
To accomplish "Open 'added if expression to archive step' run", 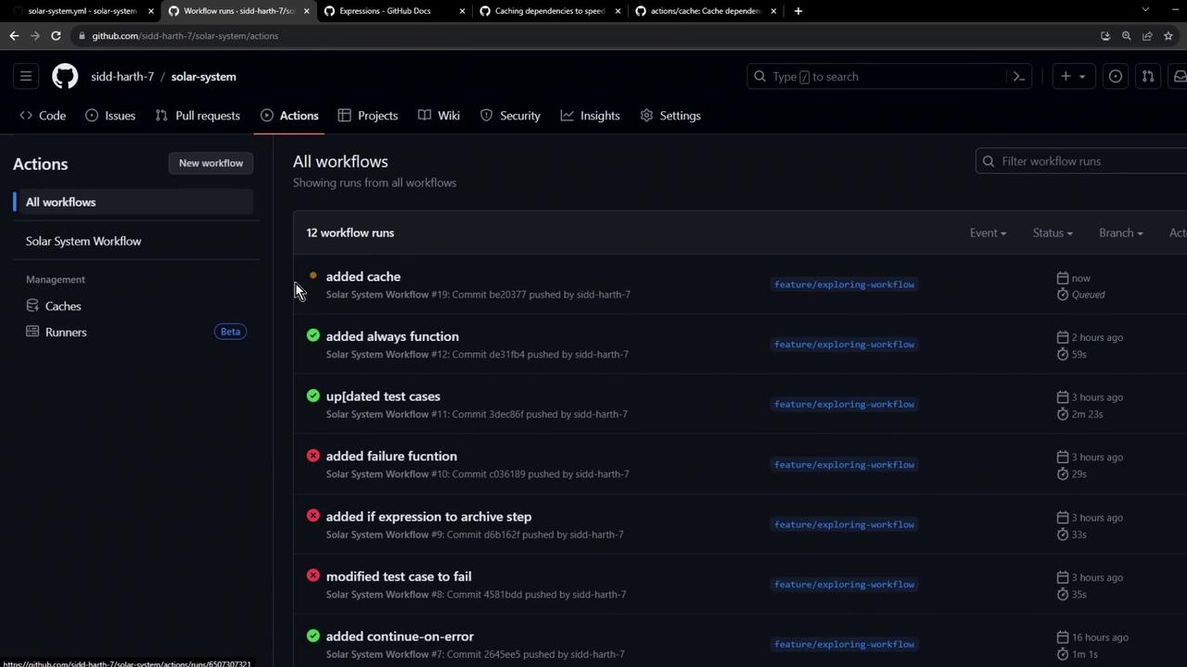I will click(428, 516).
